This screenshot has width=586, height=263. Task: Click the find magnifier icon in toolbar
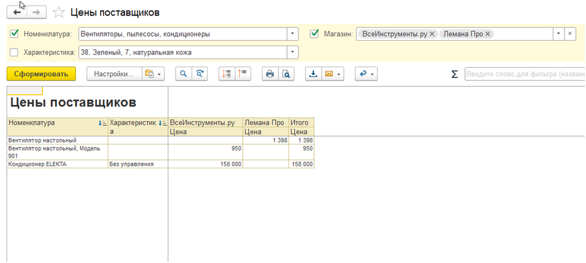coord(183,74)
